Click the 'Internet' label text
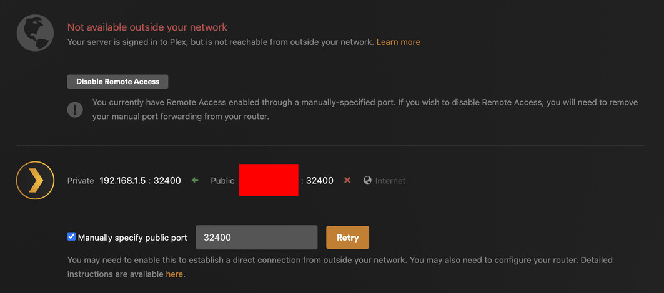 (x=390, y=181)
